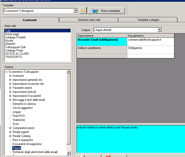Open the Ecommerce Tuttisupporti template dropdown
This screenshot has height=157, width=185.
pos(75,11)
